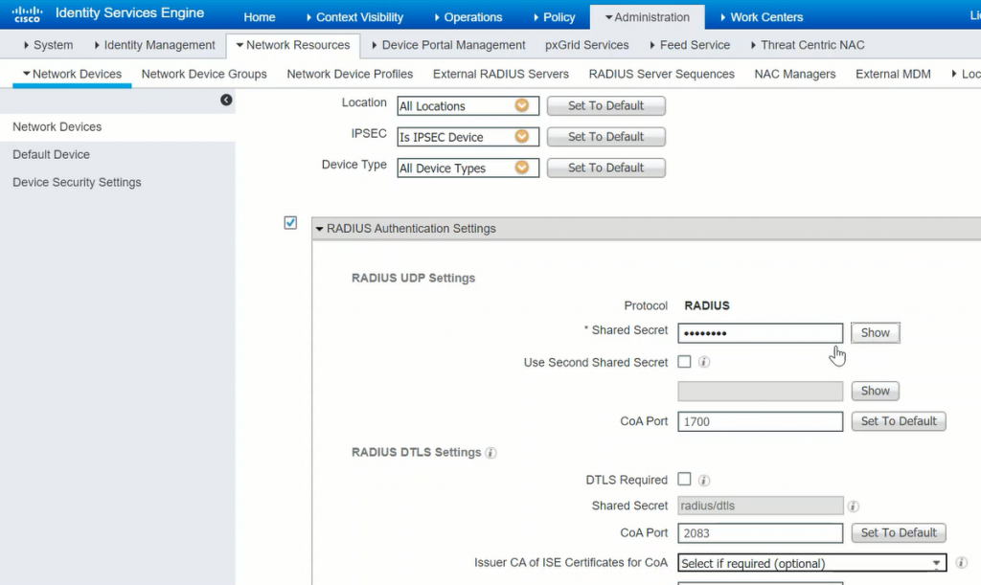The image size is (981, 585).
Task: Reset CoA Port 2083 to default
Action: click(899, 532)
